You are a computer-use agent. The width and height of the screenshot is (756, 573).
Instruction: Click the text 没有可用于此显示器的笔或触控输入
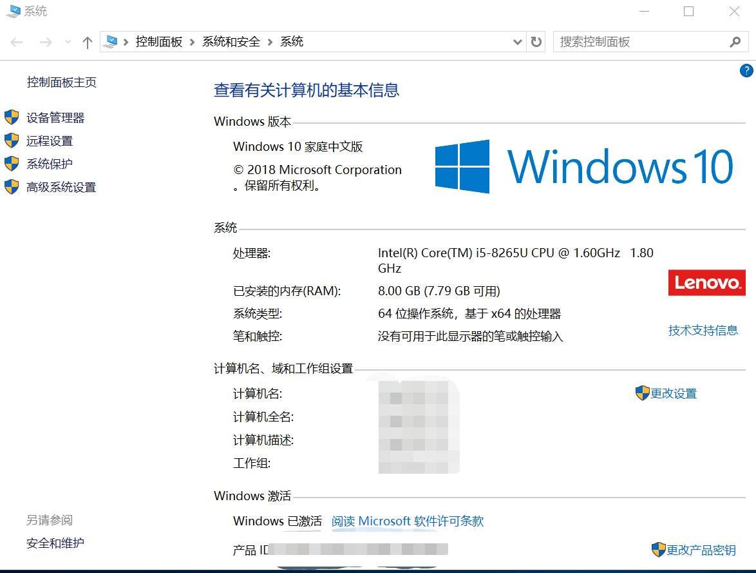(x=471, y=336)
